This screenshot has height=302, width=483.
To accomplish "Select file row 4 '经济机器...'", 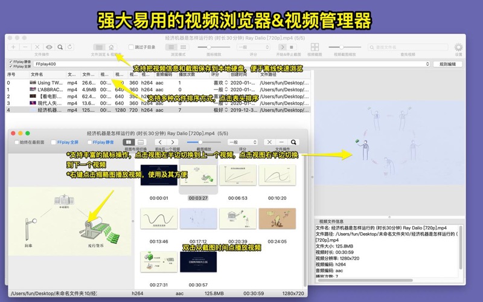I will pyautogui.click(x=158, y=110).
